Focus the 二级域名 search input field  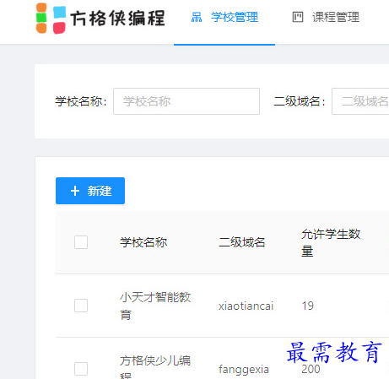tap(360, 101)
